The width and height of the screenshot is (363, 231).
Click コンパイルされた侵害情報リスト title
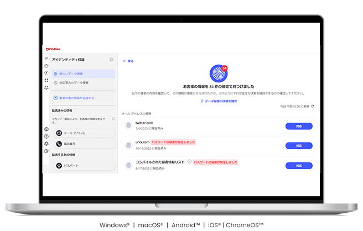click(x=160, y=162)
